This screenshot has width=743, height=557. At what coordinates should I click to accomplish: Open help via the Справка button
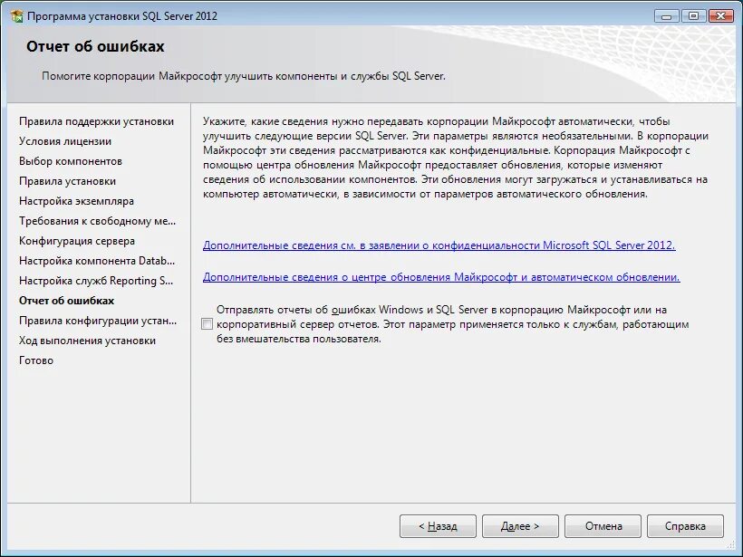point(685,526)
